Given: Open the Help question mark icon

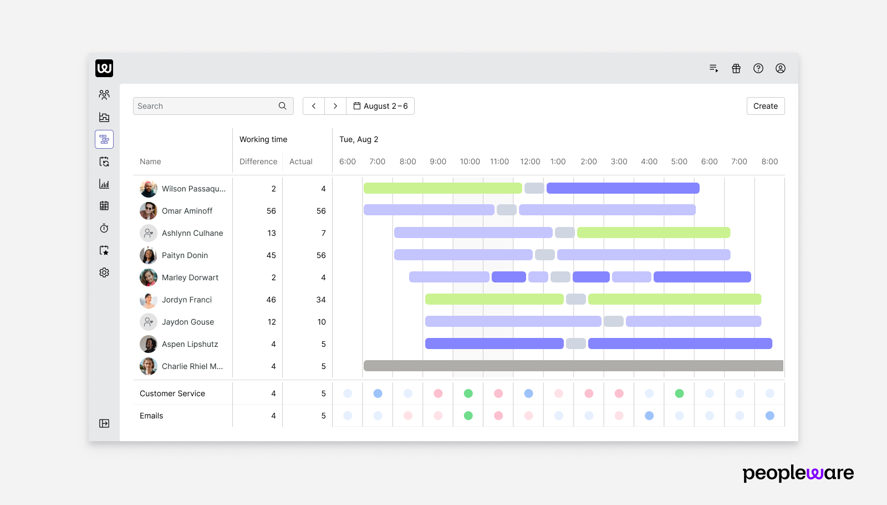Looking at the screenshot, I should coord(758,68).
